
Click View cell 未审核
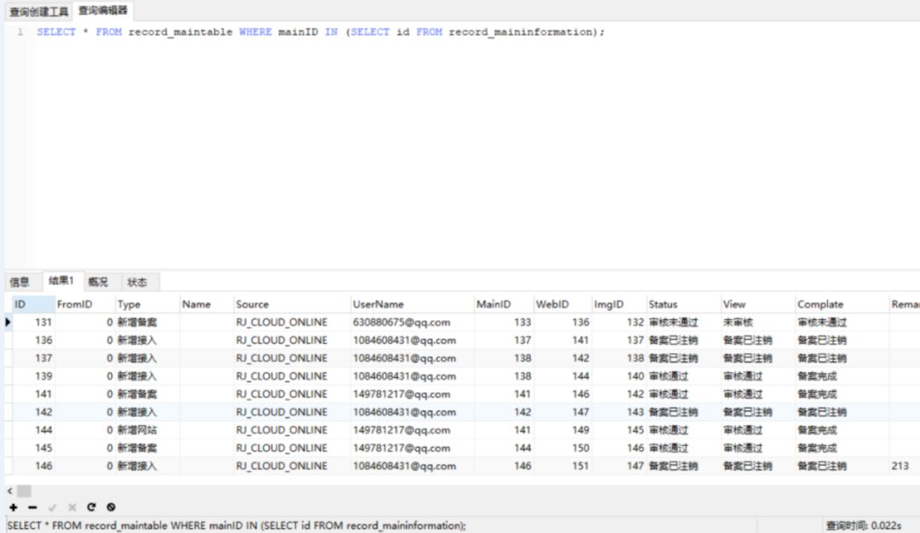pos(738,322)
